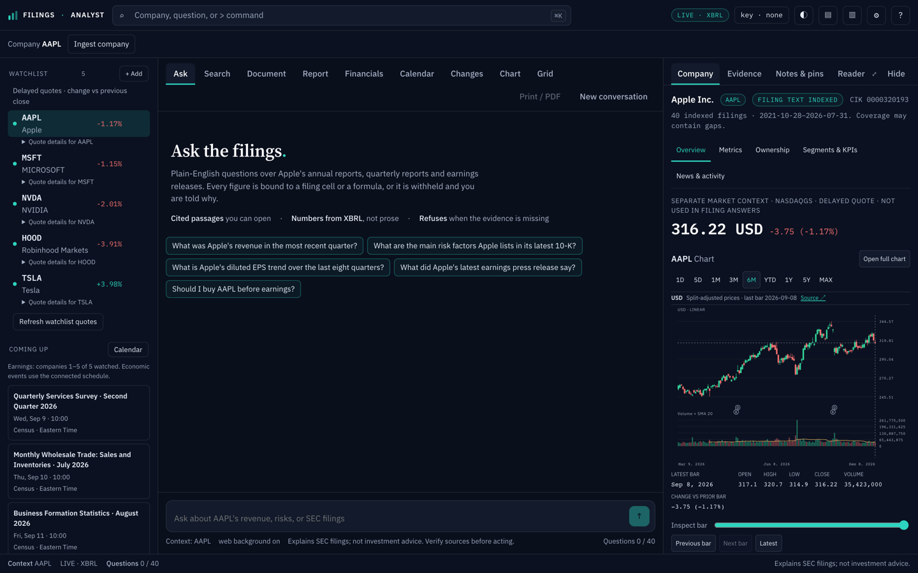Select the 1Y chart range
This screenshot has width=918, height=573.
pos(789,280)
